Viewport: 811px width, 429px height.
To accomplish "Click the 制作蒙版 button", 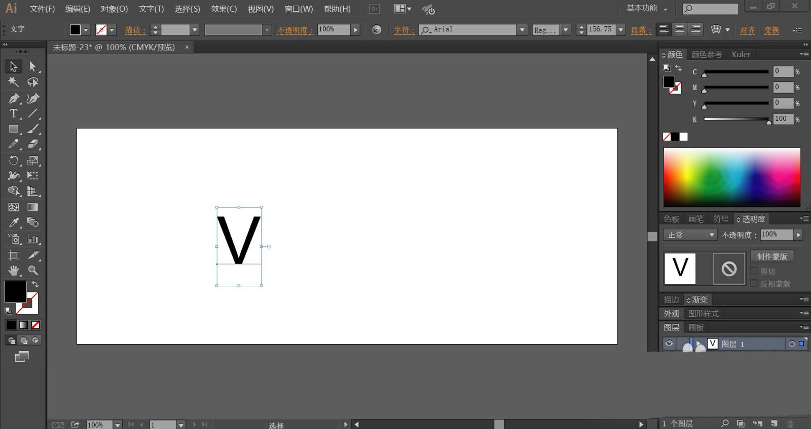I will pyautogui.click(x=772, y=256).
